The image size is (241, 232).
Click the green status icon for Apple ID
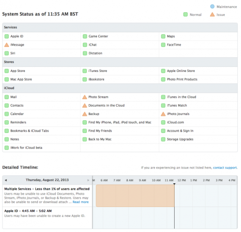point(7,36)
